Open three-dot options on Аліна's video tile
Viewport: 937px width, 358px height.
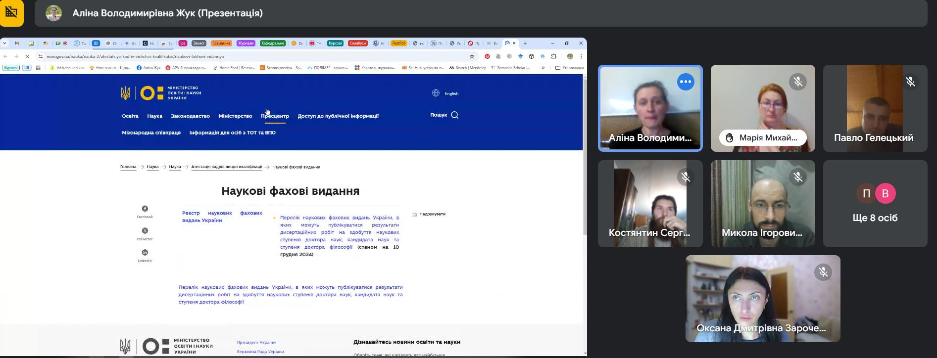(686, 82)
